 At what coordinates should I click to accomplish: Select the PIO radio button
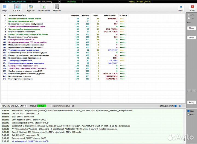coord(188,19)
